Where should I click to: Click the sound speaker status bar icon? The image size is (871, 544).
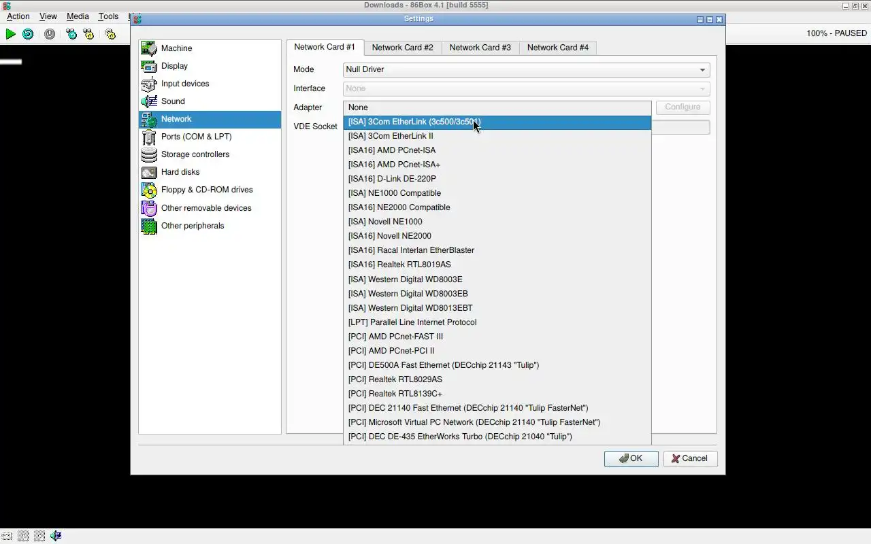pos(56,536)
